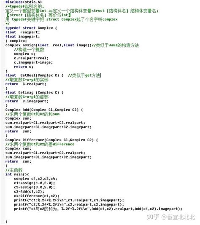Click the complex c1,c2,c3,c4 declaration

coord(35,179)
